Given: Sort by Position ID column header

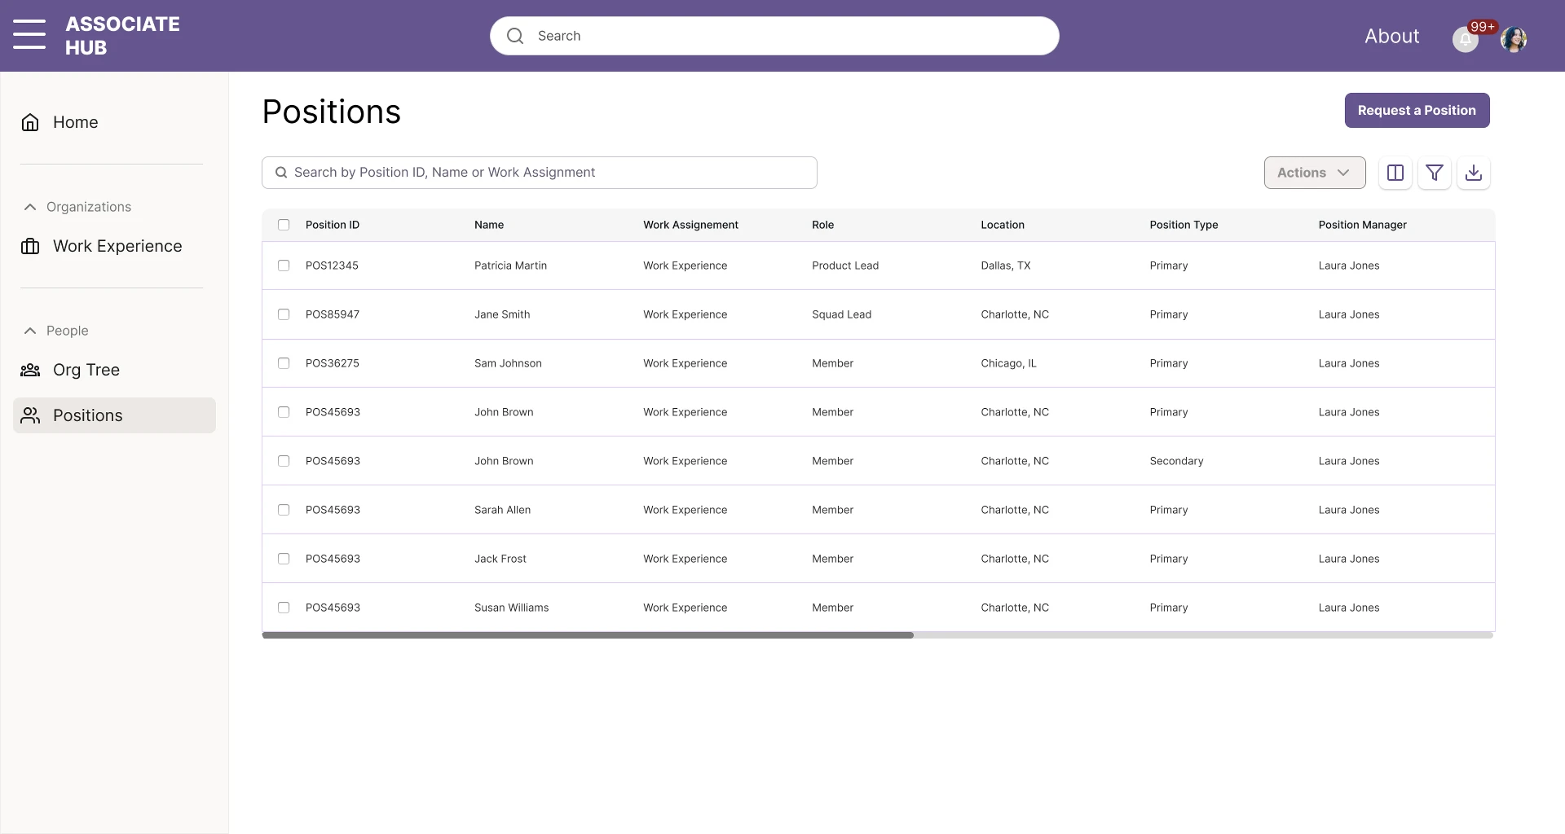Looking at the screenshot, I should point(333,225).
